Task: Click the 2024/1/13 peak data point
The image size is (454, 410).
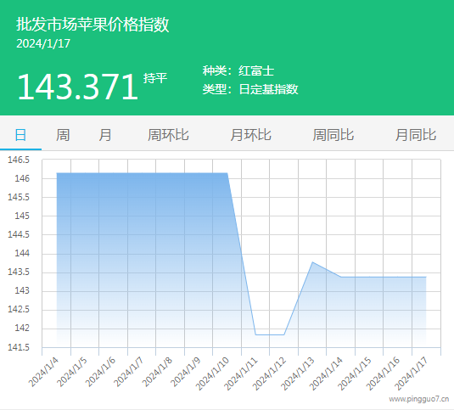Action: click(312, 262)
